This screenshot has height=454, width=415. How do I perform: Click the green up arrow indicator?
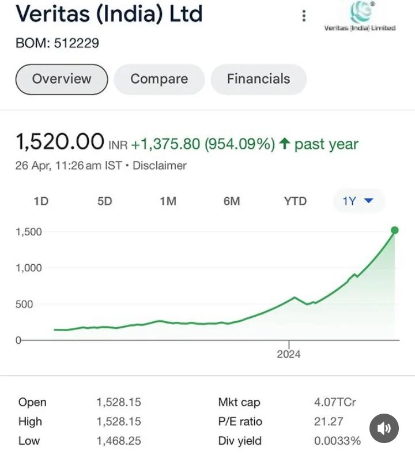pos(284,144)
